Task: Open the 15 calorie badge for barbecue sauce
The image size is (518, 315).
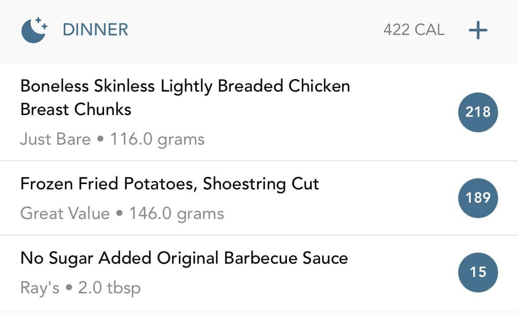Action: 478,272
